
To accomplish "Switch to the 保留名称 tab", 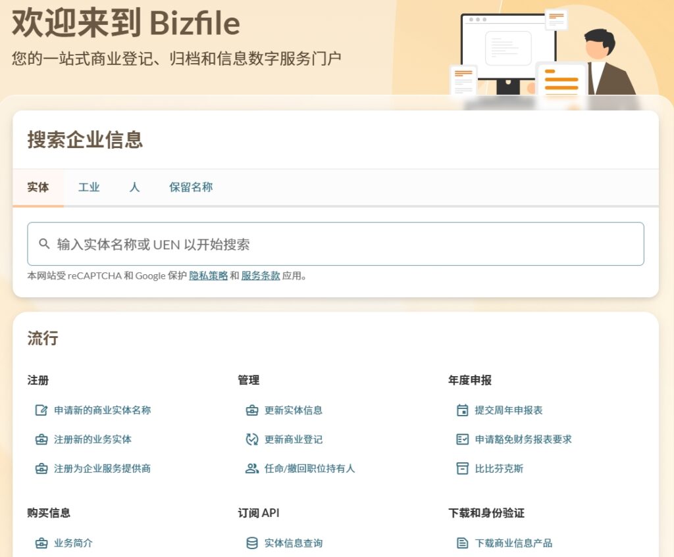I will point(191,187).
